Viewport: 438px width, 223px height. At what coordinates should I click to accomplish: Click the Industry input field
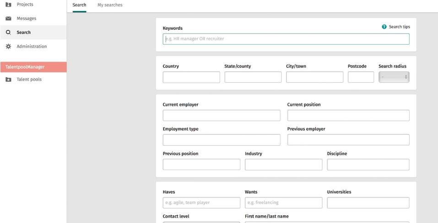click(x=283, y=165)
